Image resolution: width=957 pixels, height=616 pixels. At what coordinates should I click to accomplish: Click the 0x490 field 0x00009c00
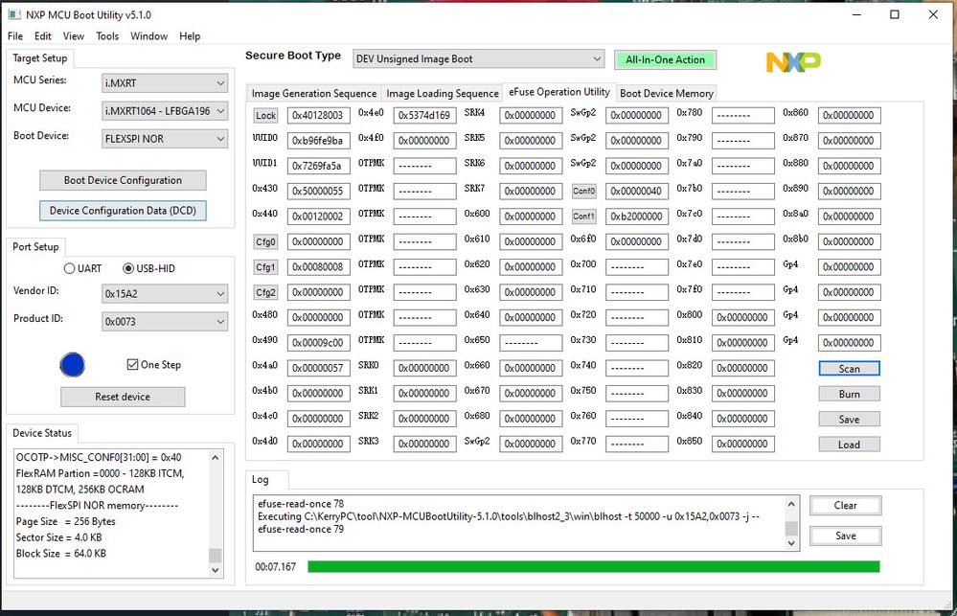[319, 343]
